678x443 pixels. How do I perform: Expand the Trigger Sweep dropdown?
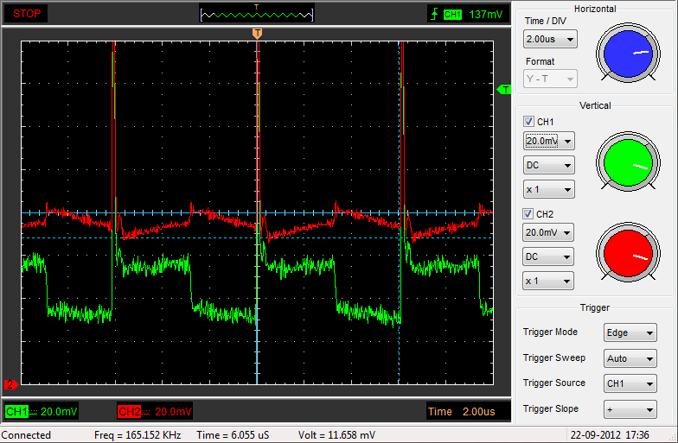click(x=632, y=358)
